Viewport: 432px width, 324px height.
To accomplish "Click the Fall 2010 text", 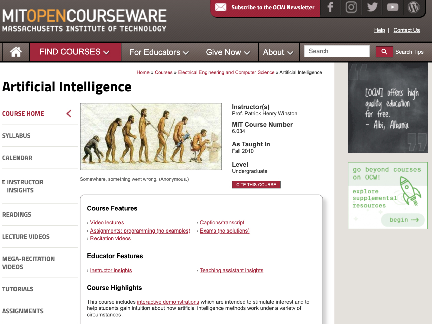I will pos(243,151).
